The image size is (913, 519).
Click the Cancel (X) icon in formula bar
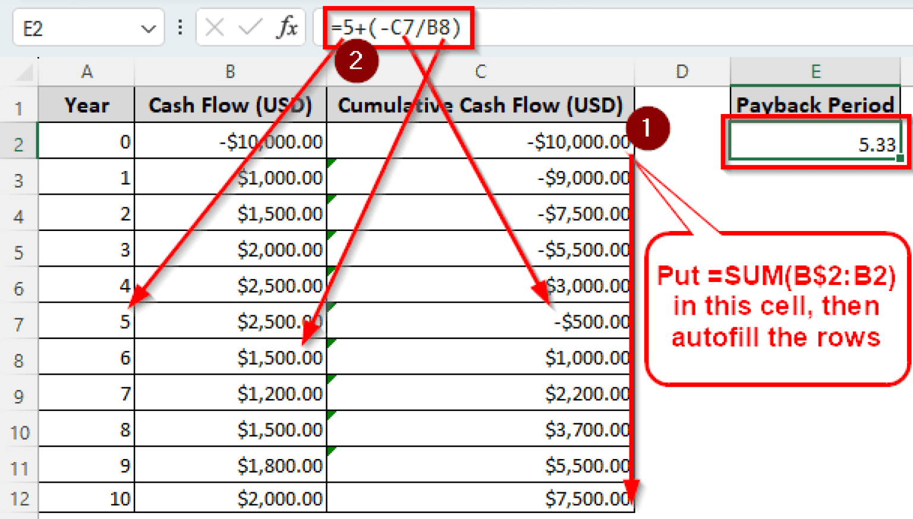(x=216, y=27)
